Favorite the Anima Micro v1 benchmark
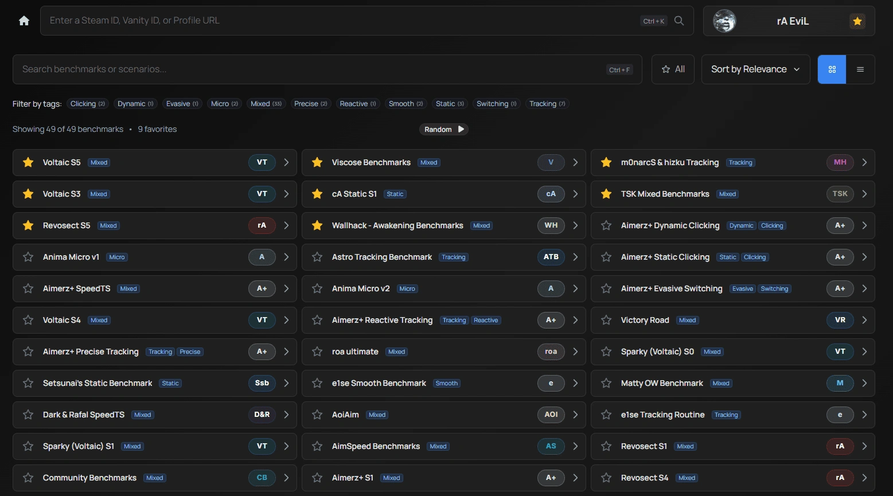Screen dimensions: 893x496 click(x=28, y=257)
